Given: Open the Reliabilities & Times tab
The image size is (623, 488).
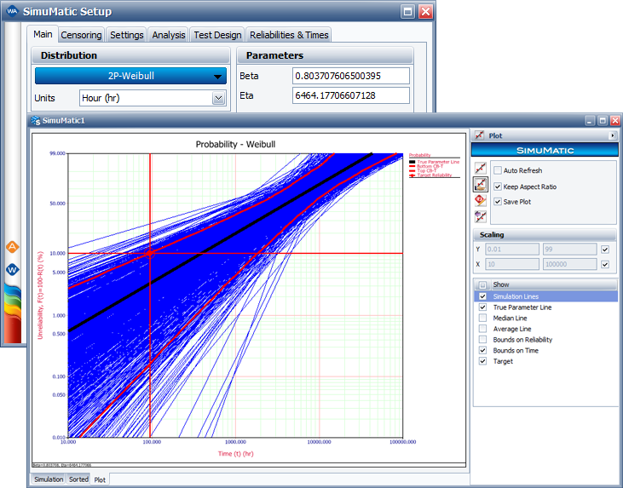Looking at the screenshot, I should (x=289, y=35).
